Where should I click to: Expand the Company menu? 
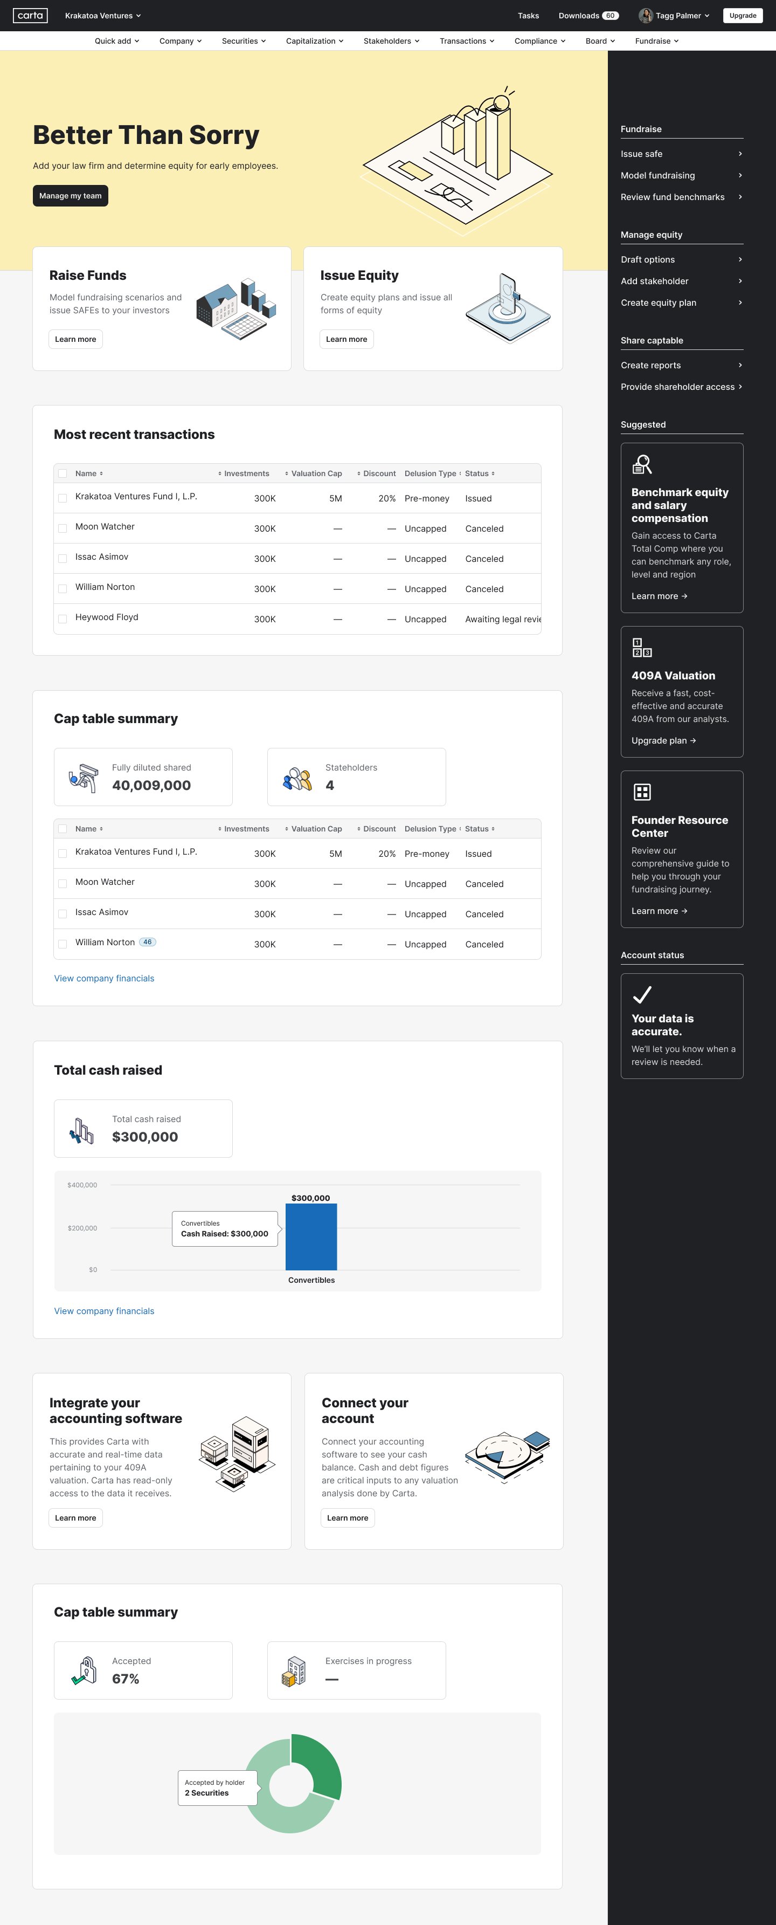[181, 41]
